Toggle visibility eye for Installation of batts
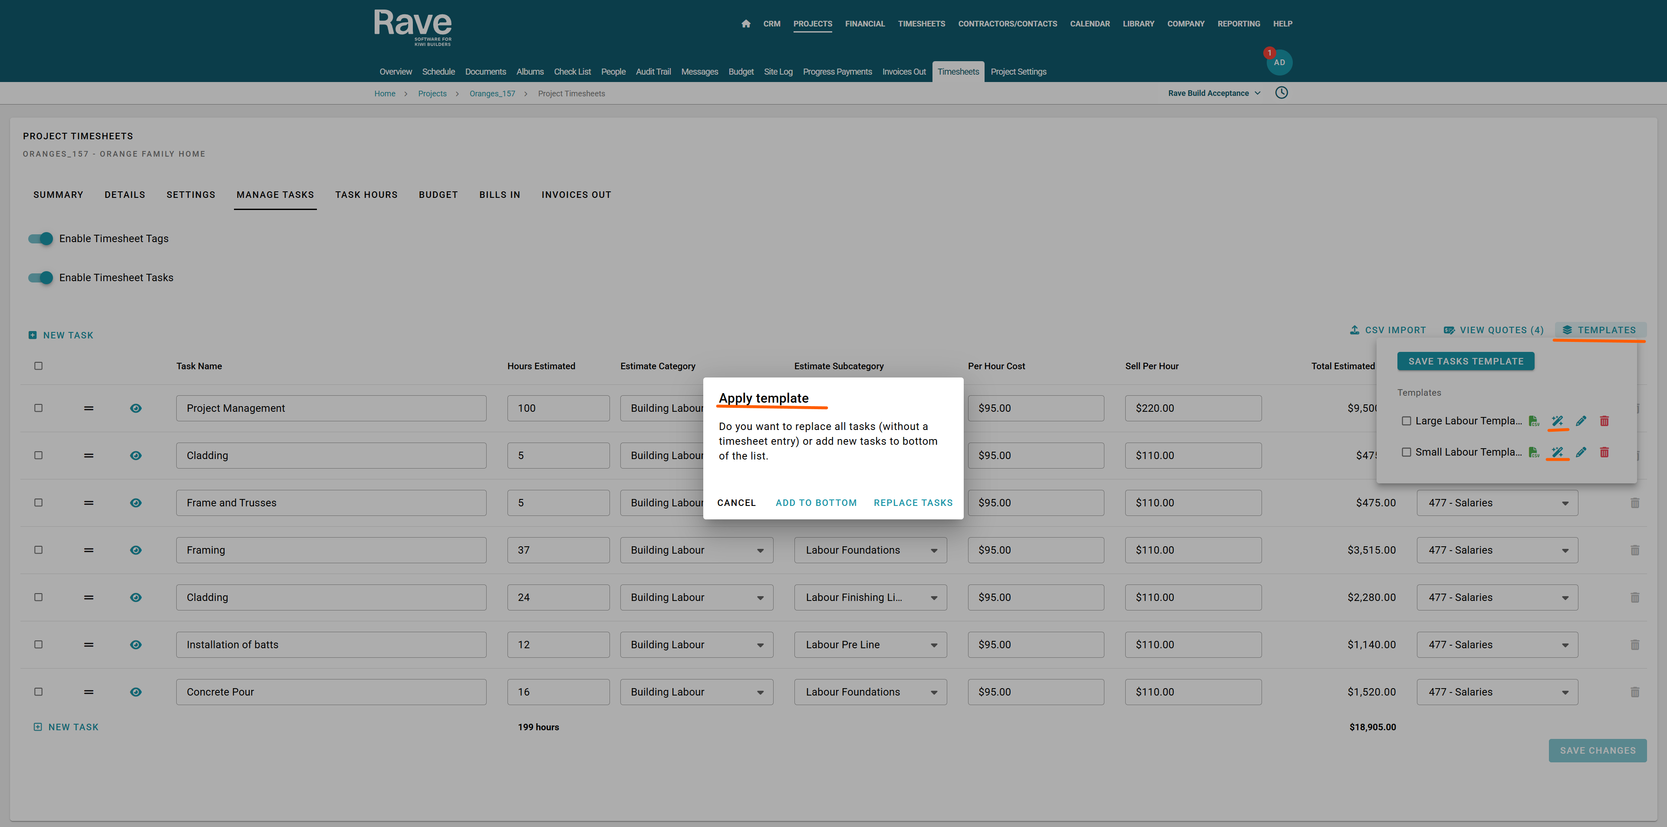 (x=136, y=645)
